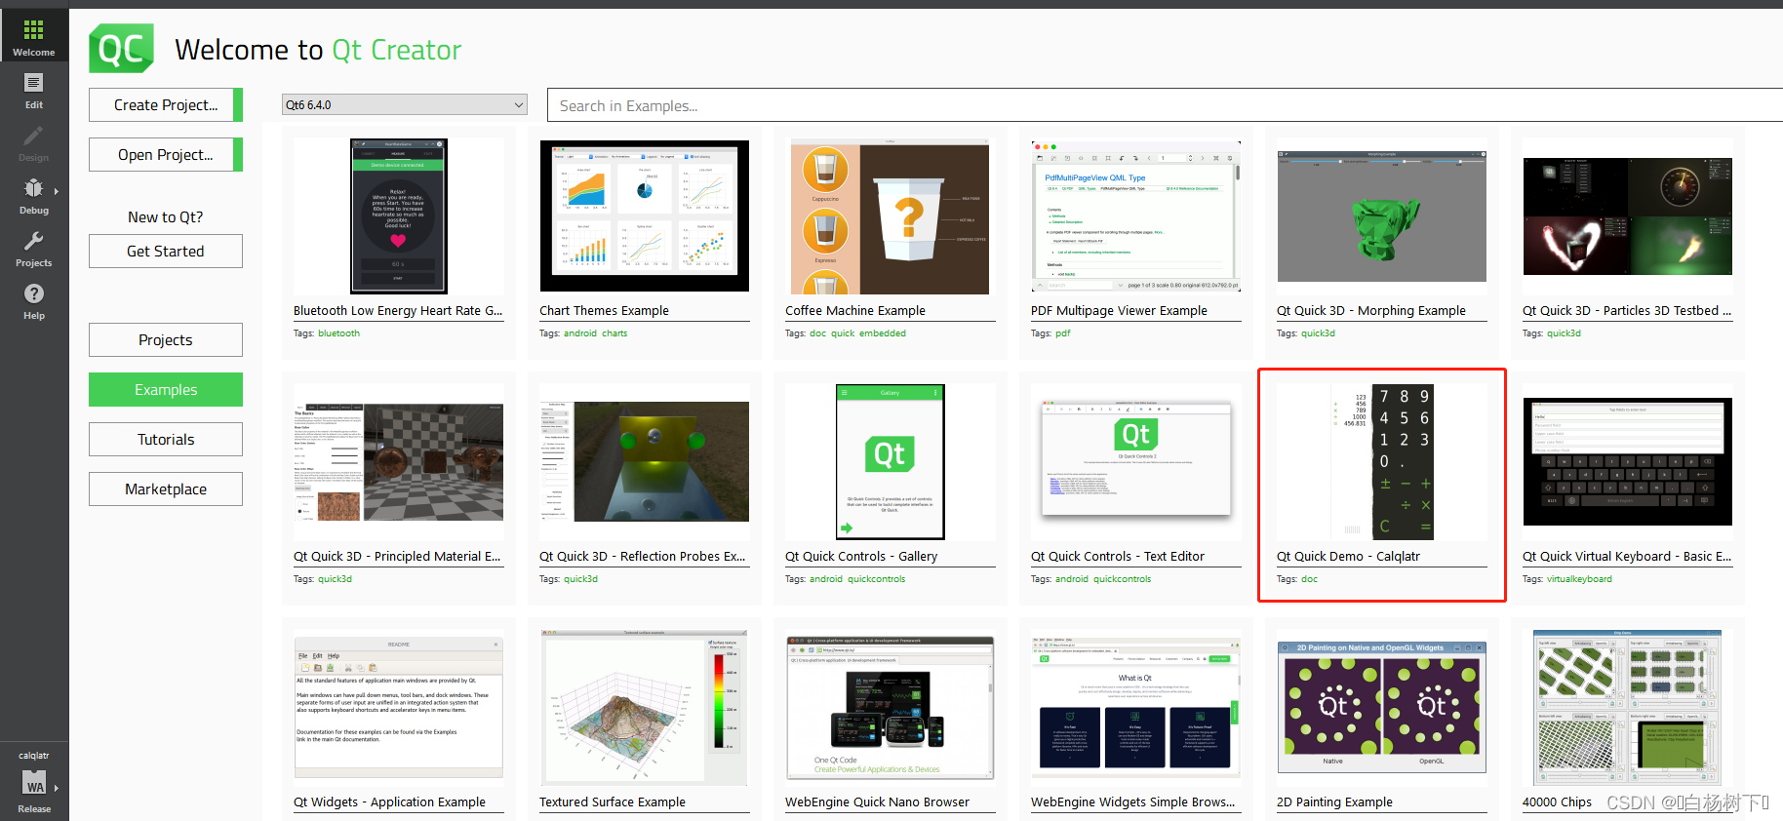Open Qt Quick 3D Reflection Probes thumbnail
The height and width of the screenshot is (821, 1783).
645,462
